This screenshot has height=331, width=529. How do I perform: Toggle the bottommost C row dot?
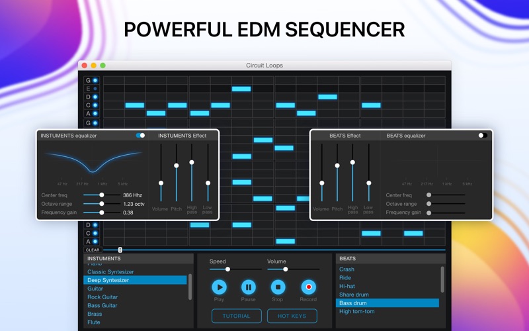click(95, 233)
